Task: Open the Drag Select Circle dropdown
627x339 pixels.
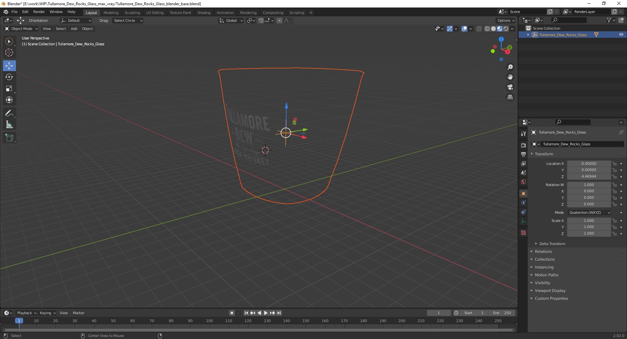Action: pyautogui.click(x=128, y=21)
